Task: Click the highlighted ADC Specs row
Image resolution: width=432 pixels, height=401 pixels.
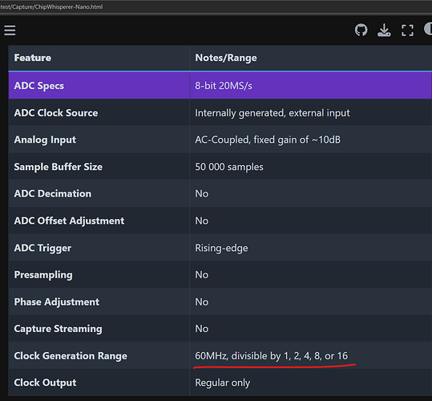Action: (x=220, y=86)
